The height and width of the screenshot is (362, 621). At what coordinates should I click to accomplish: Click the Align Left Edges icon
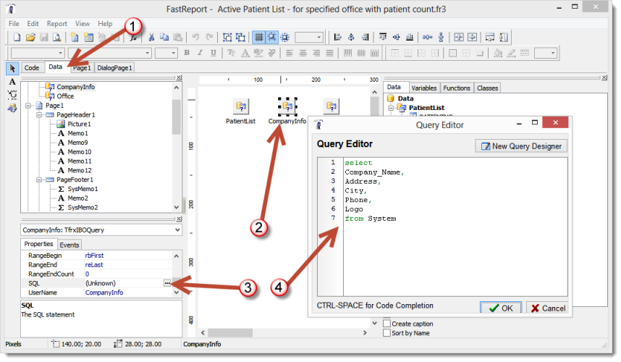click(337, 37)
